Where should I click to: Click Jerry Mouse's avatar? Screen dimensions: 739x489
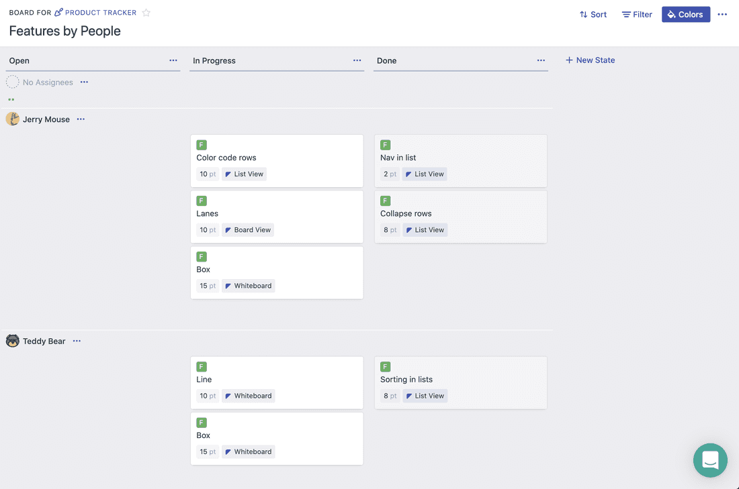(x=13, y=119)
